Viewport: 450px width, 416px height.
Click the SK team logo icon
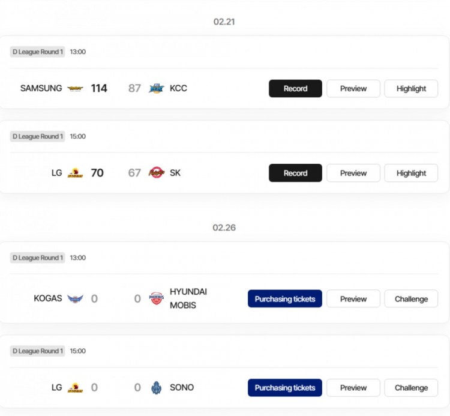(157, 173)
